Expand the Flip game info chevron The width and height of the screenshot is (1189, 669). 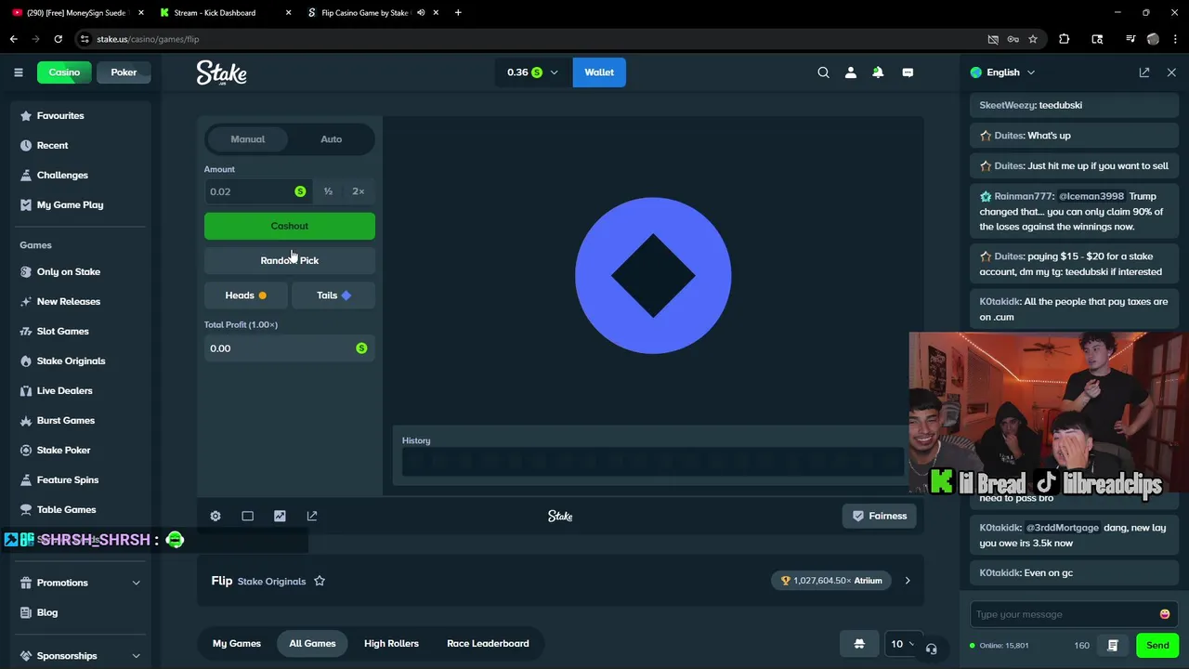coord(908,581)
